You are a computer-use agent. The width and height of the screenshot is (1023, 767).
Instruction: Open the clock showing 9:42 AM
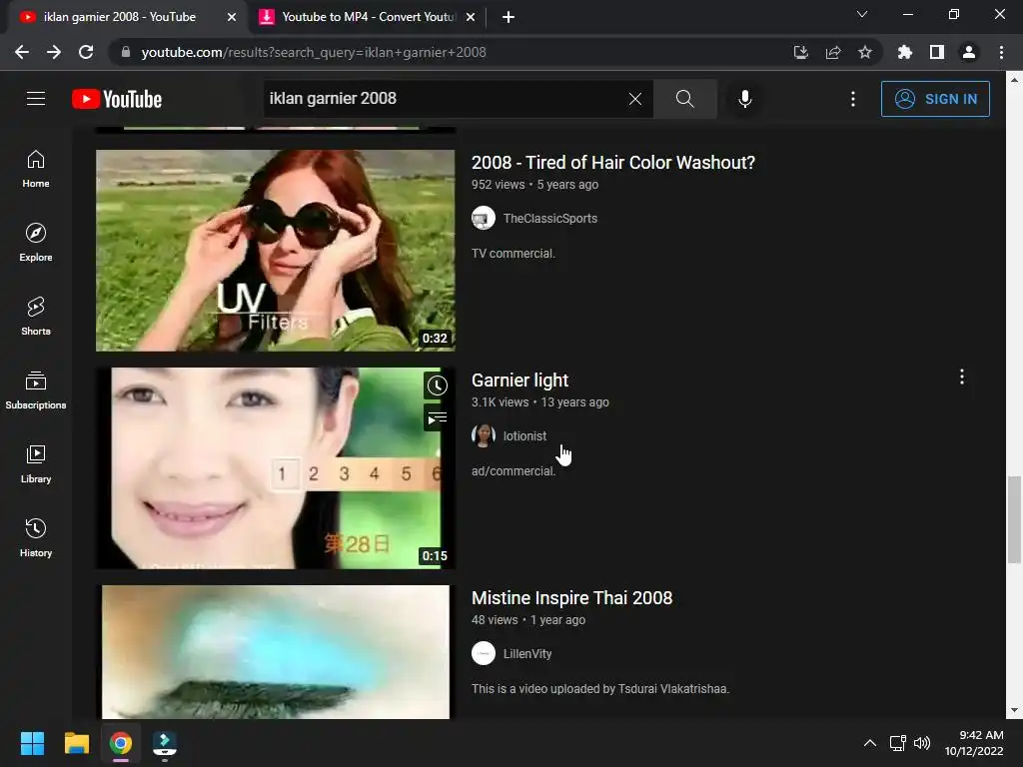974,743
